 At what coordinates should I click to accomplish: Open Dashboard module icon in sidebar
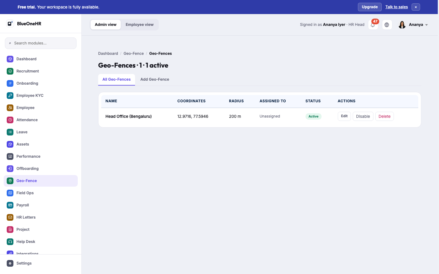tap(10, 59)
